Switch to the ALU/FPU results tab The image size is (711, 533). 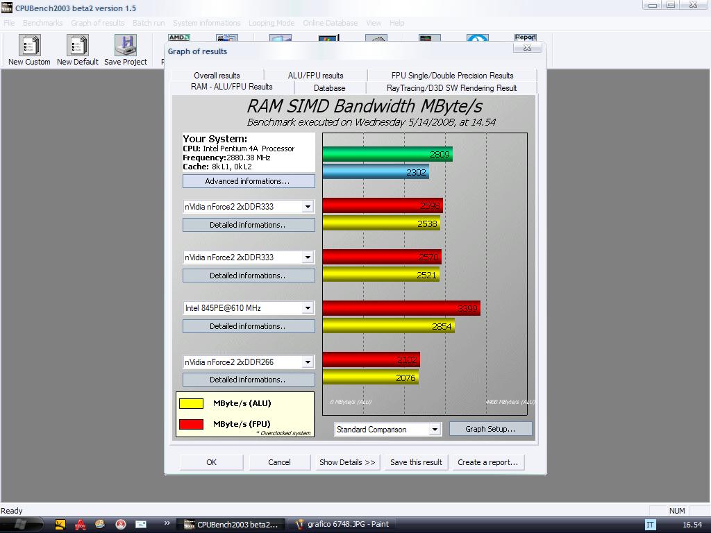tap(316, 76)
